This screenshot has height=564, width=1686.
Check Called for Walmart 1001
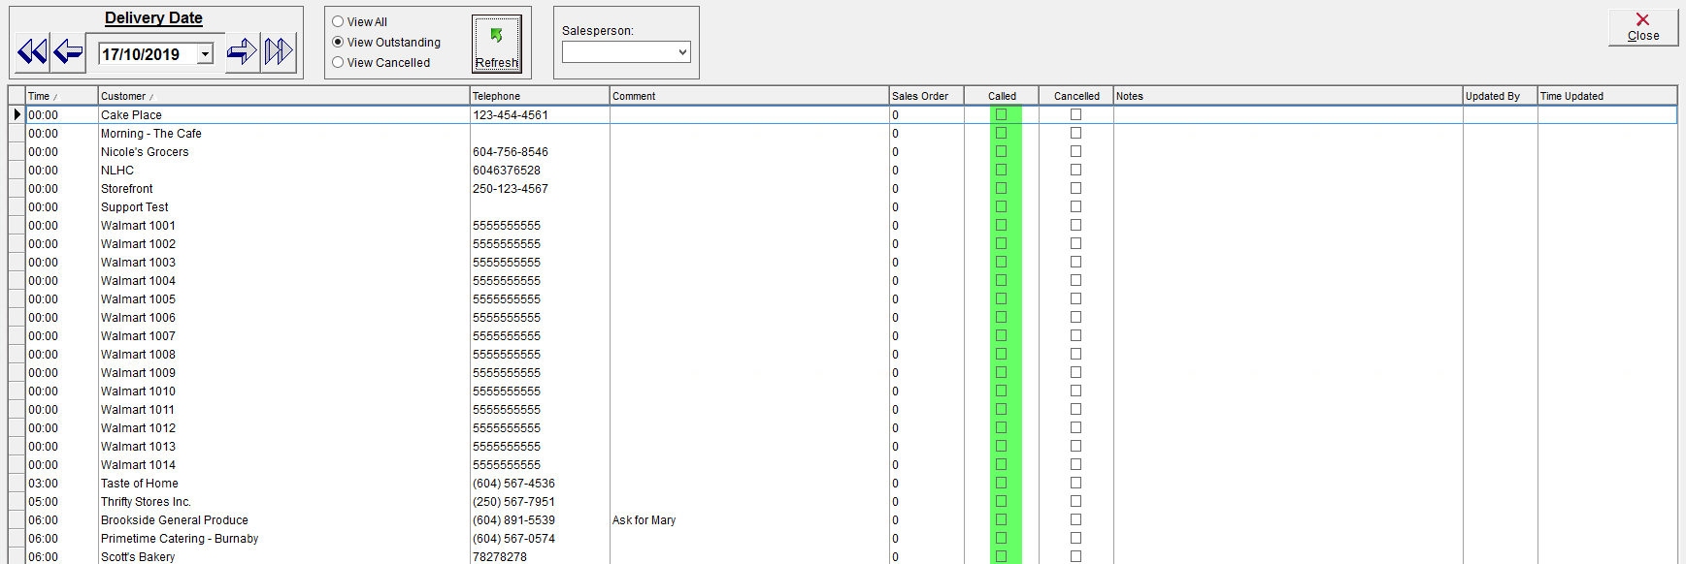[1001, 225]
